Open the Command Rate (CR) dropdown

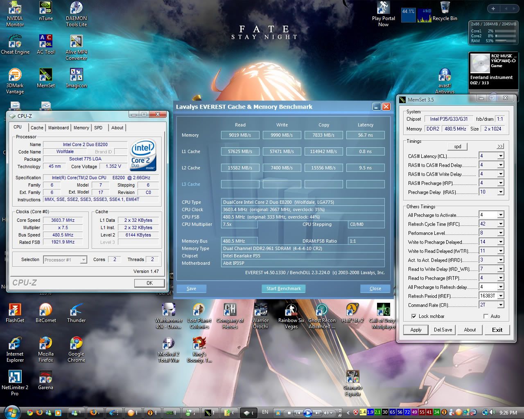click(x=500, y=305)
